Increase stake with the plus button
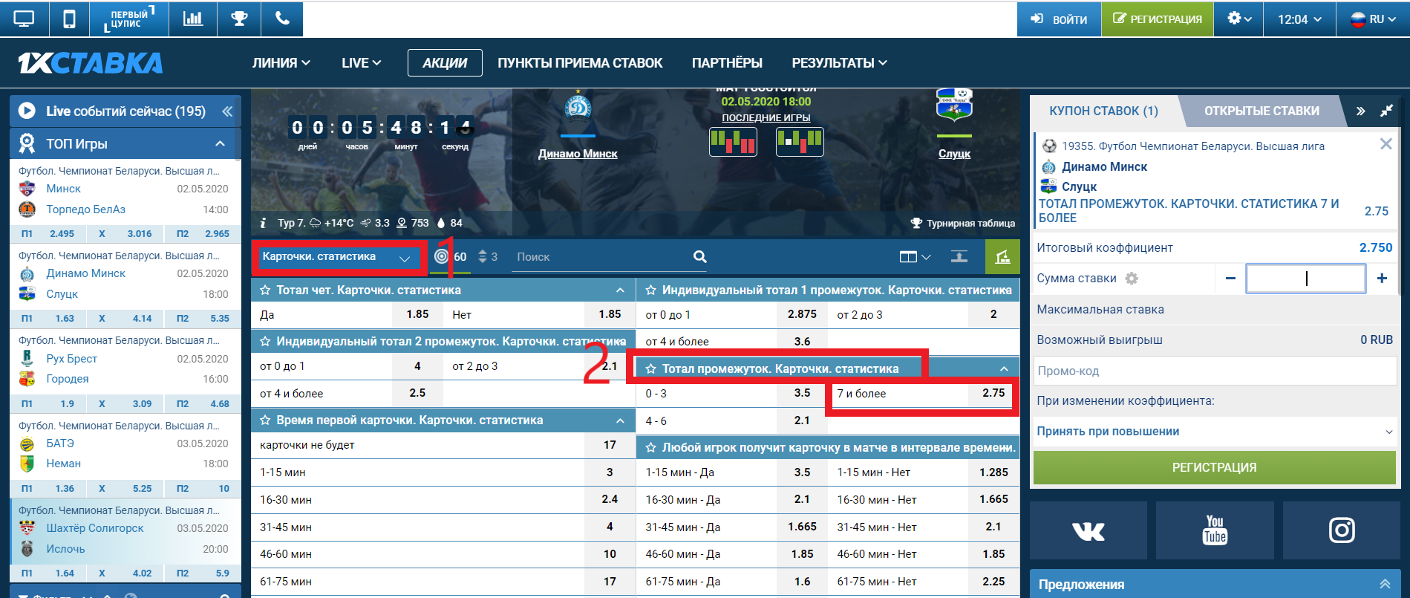This screenshot has height=598, width=1410. click(x=1382, y=278)
